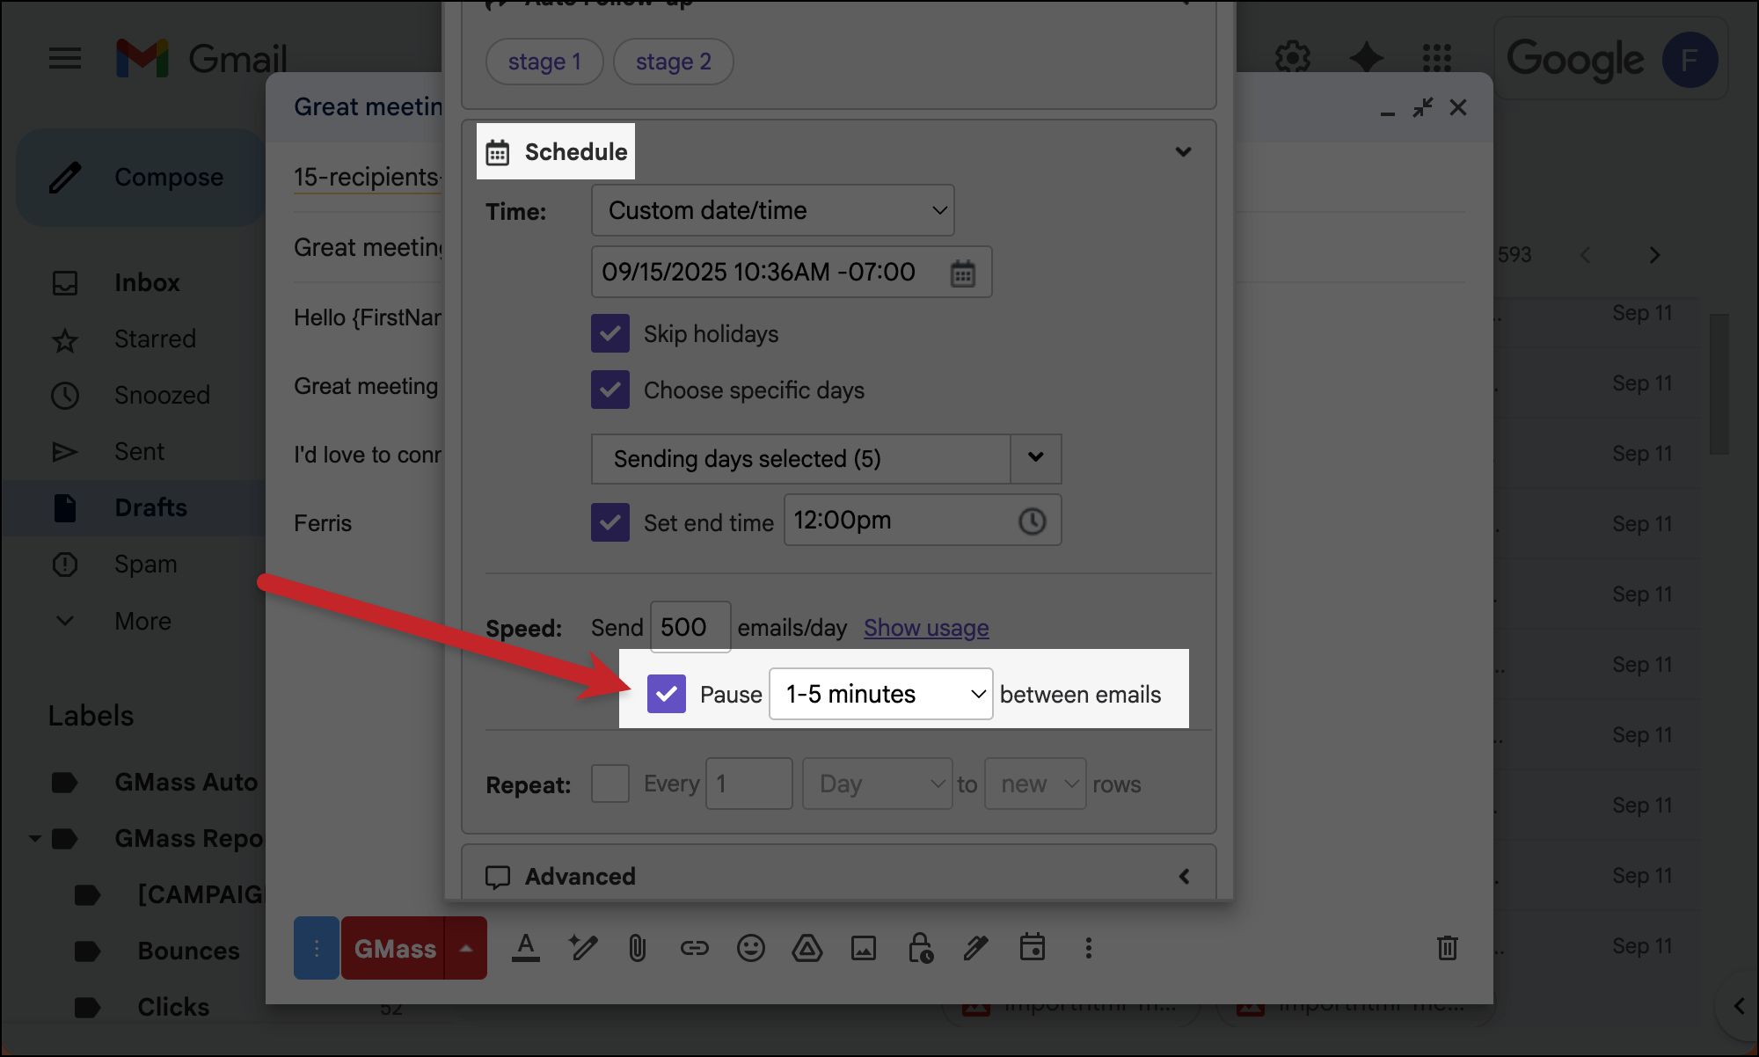Toggle confidential mode lock icon
Viewport: 1759px width, 1057px height.
pyautogui.click(x=920, y=948)
